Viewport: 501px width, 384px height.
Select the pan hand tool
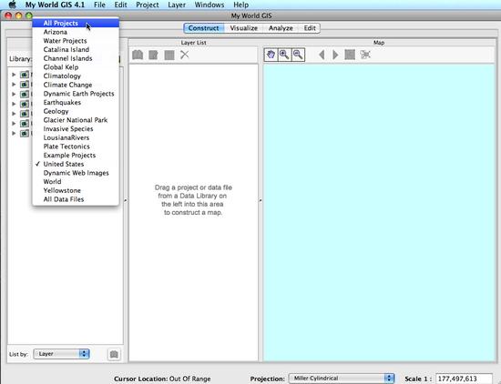271,55
